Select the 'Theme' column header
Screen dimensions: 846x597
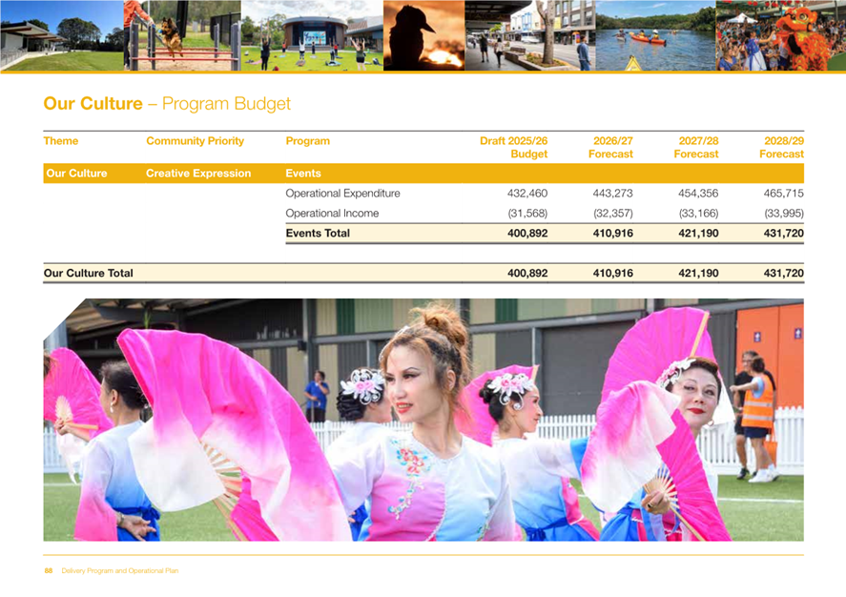click(61, 141)
